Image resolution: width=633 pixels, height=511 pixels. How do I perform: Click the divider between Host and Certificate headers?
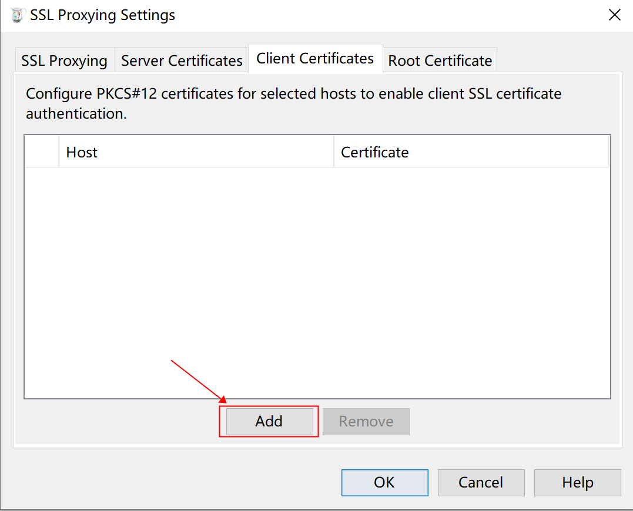click(334, 152)
